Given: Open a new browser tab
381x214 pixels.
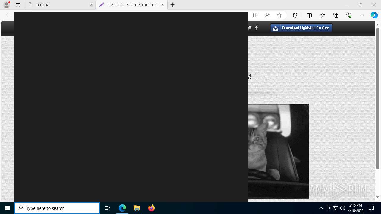Looking at the screenshot, I should coord(173,5).
